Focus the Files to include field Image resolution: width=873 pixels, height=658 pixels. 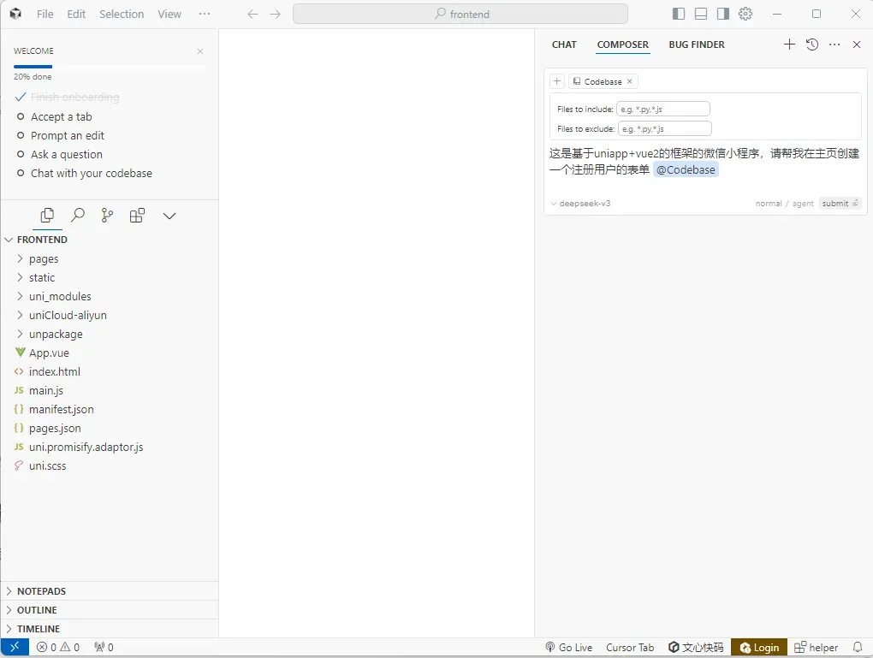pyautogui.click(x=663, y=110)
